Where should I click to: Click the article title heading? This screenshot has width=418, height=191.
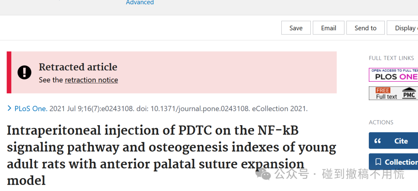click(171, 156)
